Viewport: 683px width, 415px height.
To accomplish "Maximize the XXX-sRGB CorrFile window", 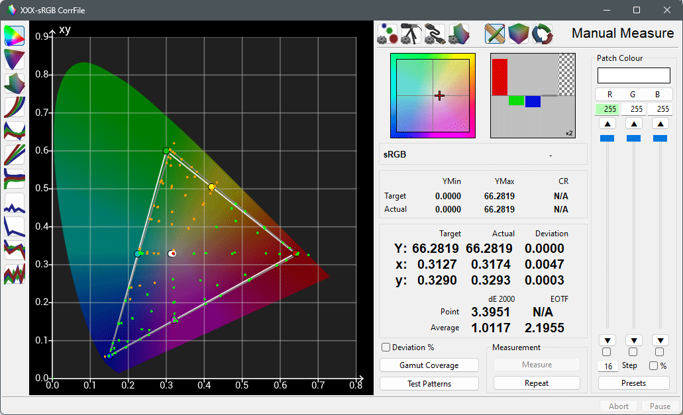I will point(637,10).
